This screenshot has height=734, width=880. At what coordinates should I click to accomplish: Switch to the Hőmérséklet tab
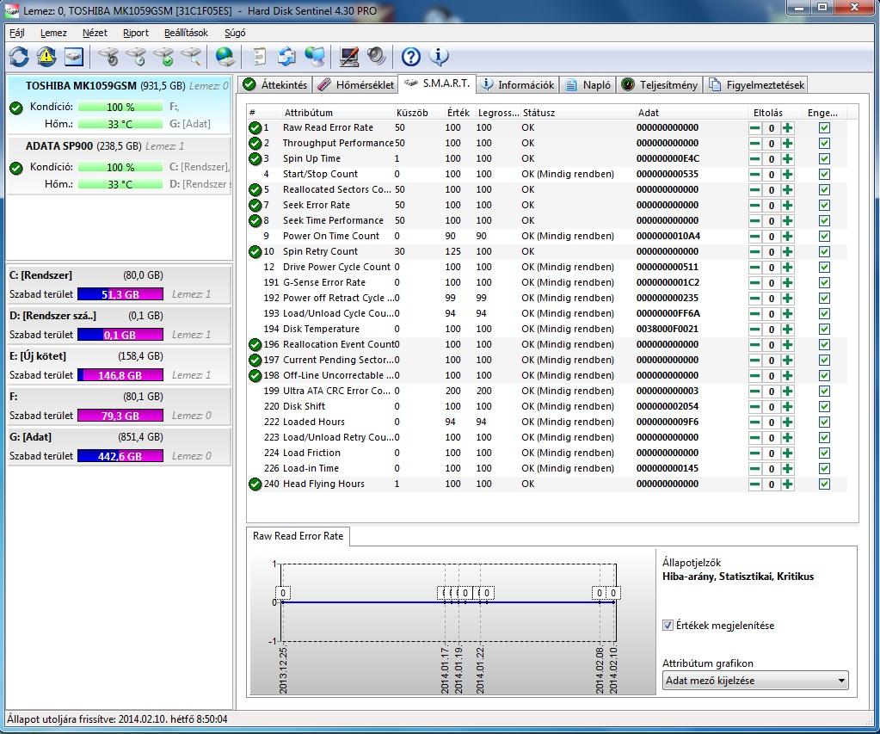356,85
